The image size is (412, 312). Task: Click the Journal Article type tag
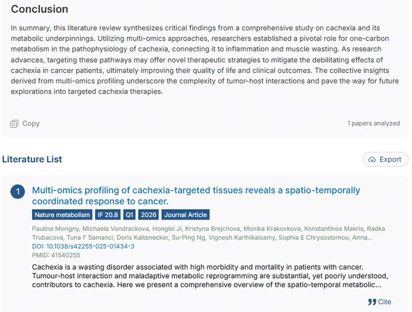[185, 215]
